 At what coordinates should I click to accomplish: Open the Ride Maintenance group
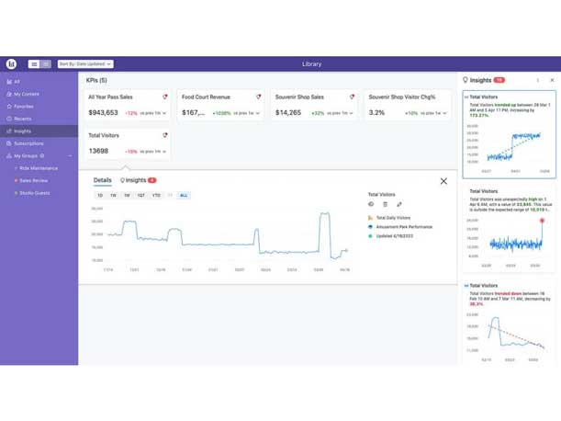point(38,168)
